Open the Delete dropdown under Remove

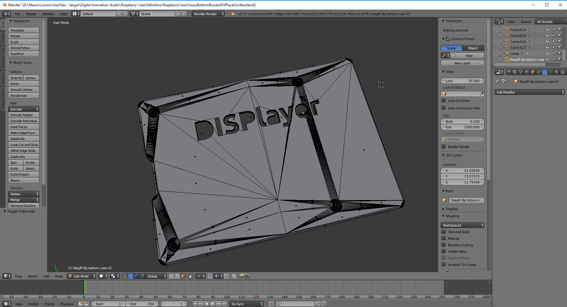(x=24, y=194)
